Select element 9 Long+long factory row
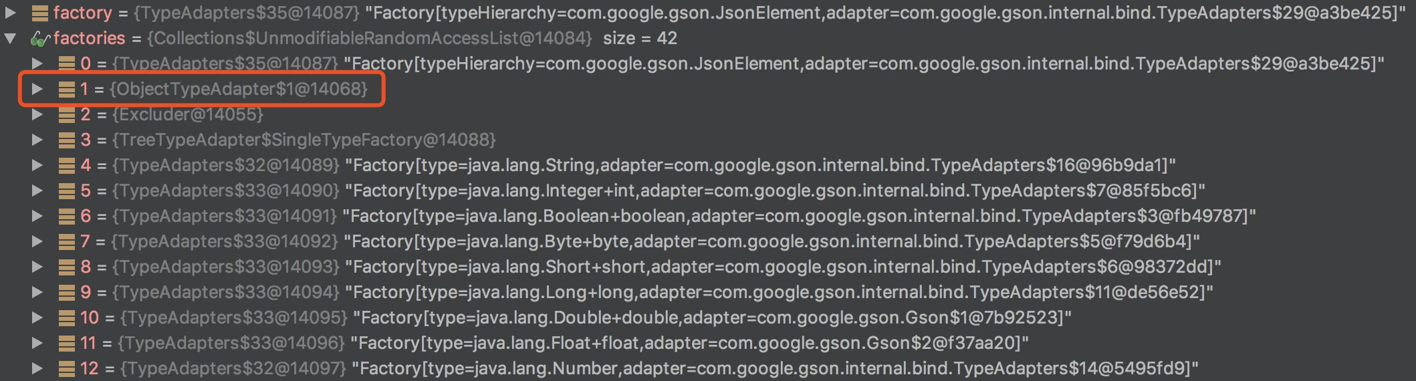 (x=646, y=292)
